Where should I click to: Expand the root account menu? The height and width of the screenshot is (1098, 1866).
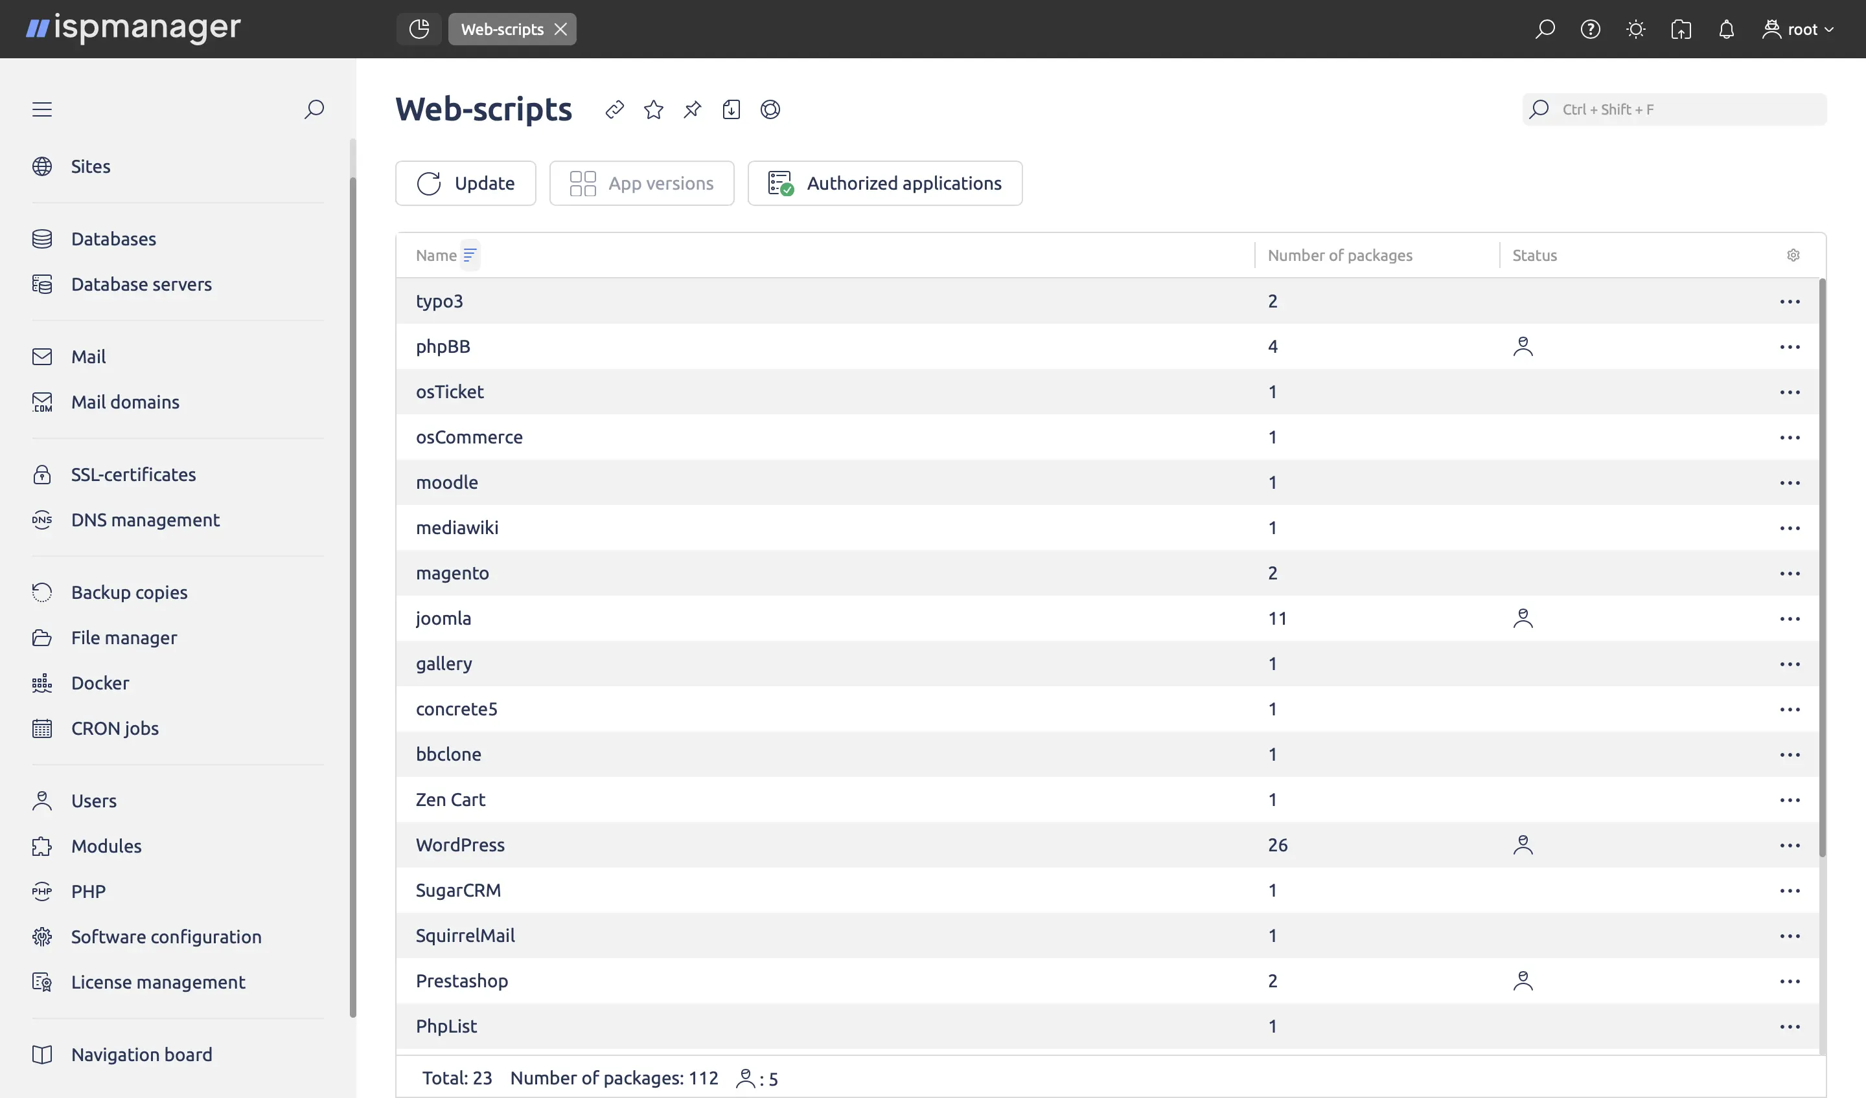pyautogui.click(x=1799, y=29)
